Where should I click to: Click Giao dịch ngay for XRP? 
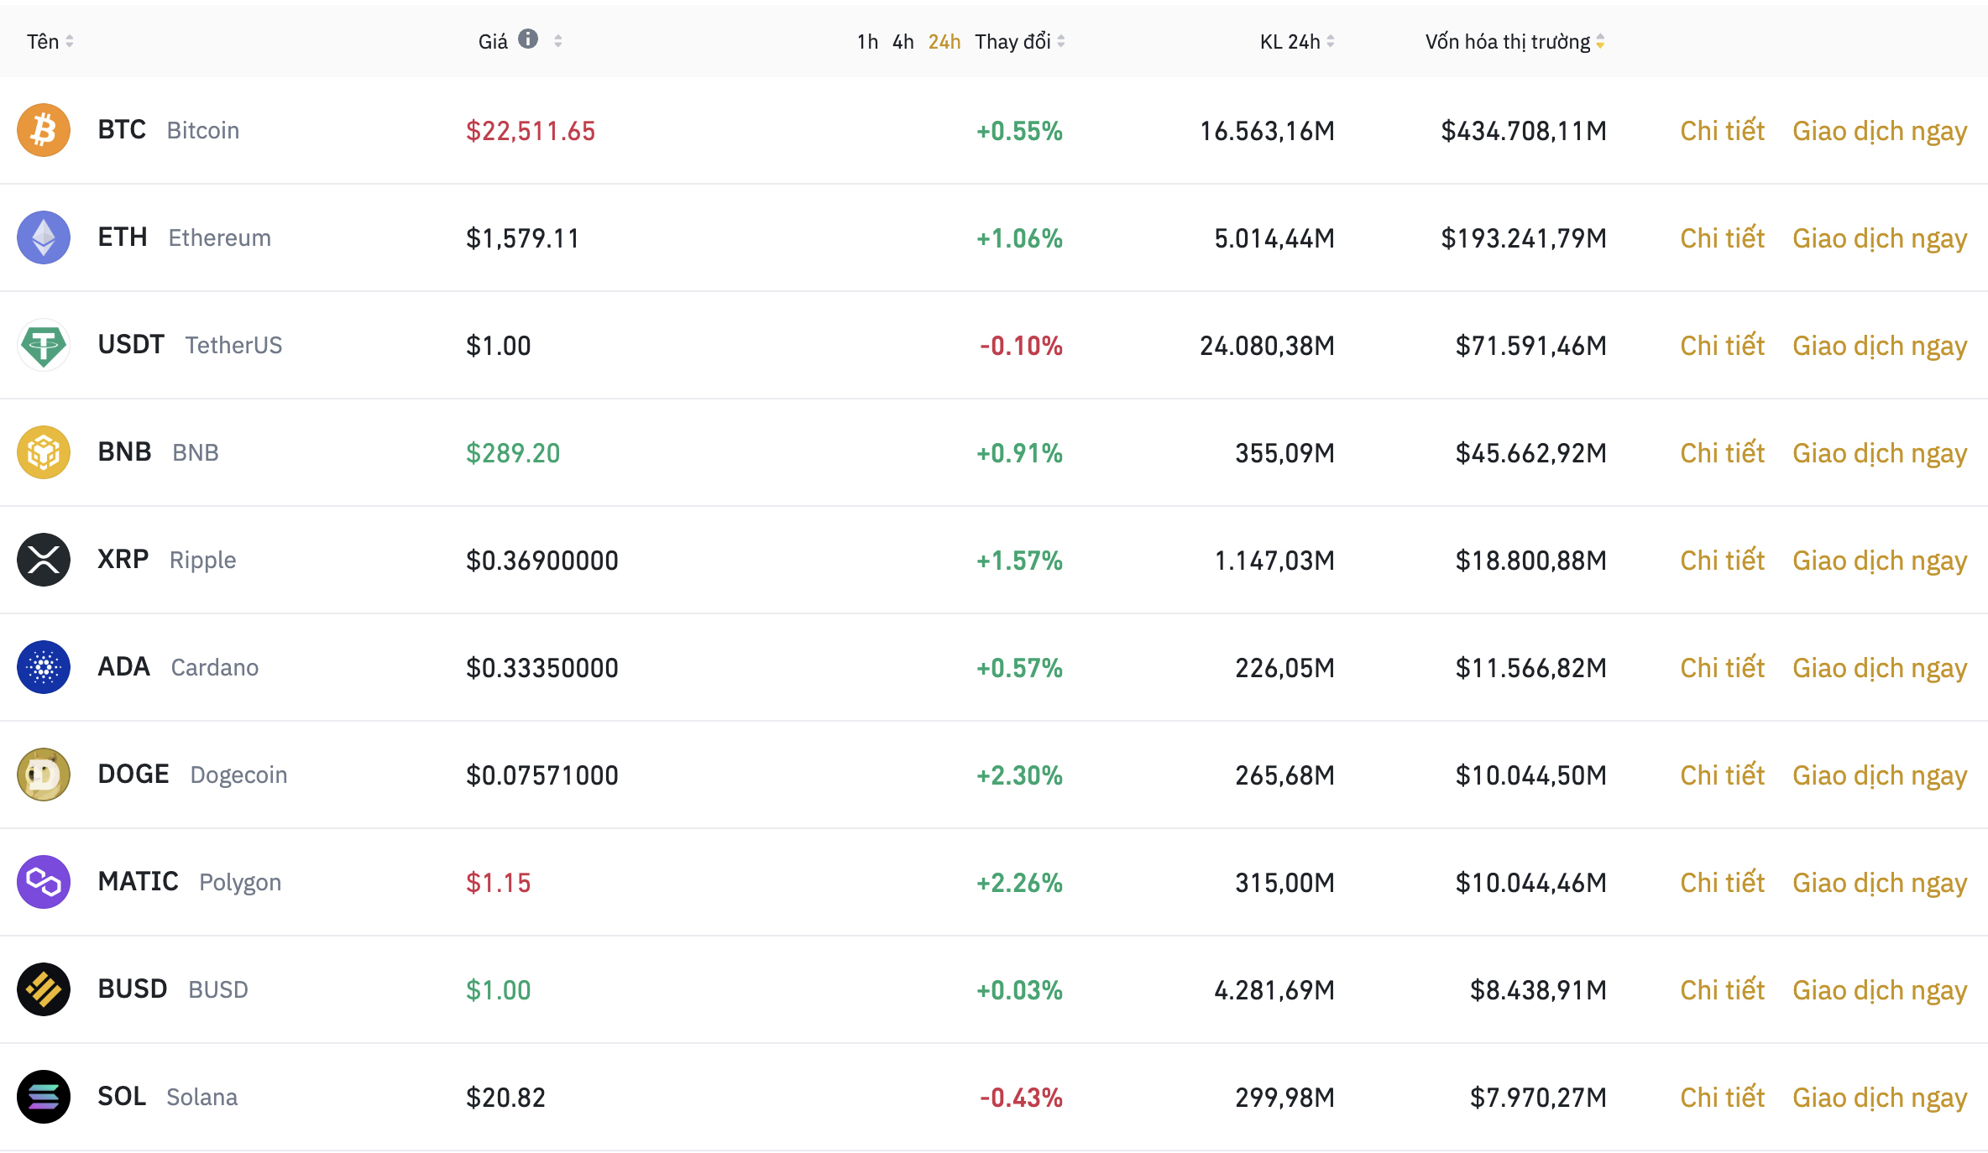tap(1880, 562)
